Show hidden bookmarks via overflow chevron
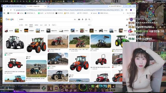The height and width of the screenshot is (93, 166). point(124,13)
